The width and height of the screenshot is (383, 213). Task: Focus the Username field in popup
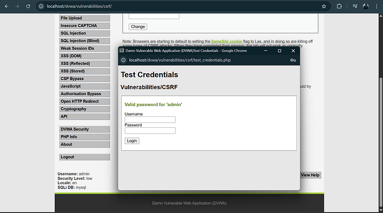(x=150, y=120)
